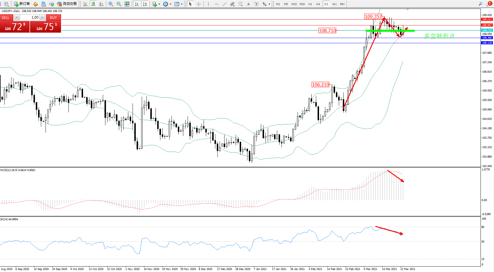The image size is (494, 272).
Task: Expand the Periodicity clock dropdown
Action: 170,4
